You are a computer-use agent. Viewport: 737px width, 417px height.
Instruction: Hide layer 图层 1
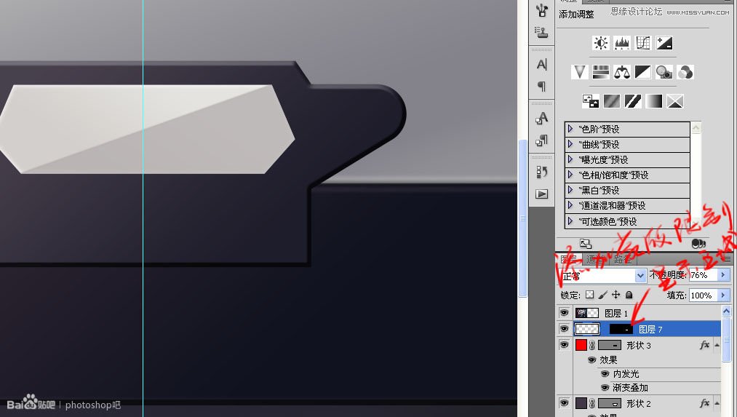pyautogui.click(x=564, y=313)
